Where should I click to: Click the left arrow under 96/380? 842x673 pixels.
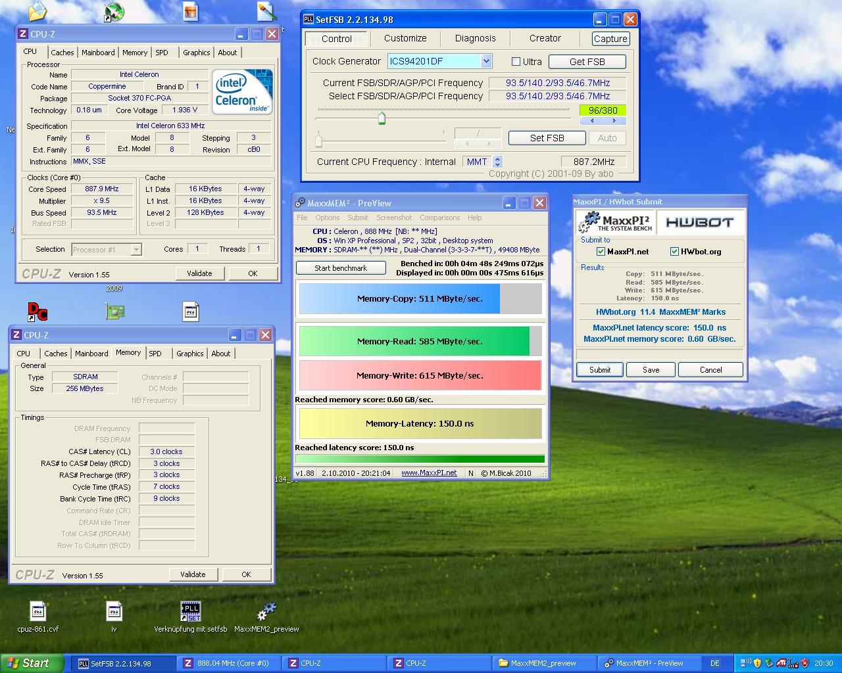(592, 121)
